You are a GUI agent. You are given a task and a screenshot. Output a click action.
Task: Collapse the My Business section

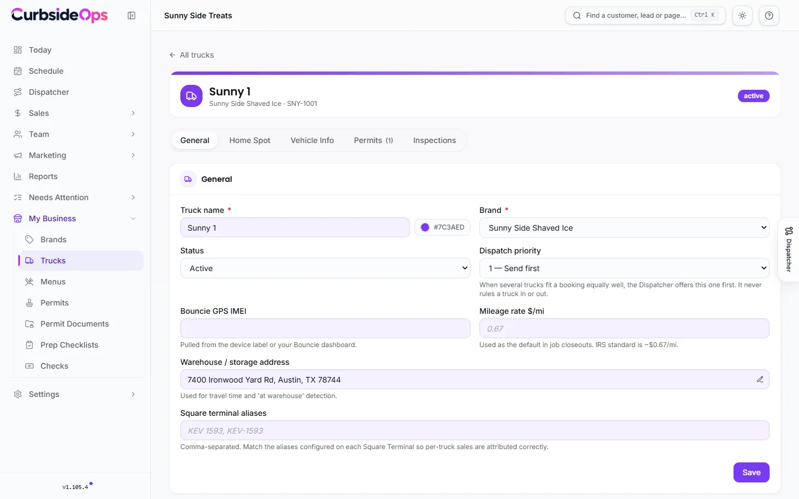point(75,218)
